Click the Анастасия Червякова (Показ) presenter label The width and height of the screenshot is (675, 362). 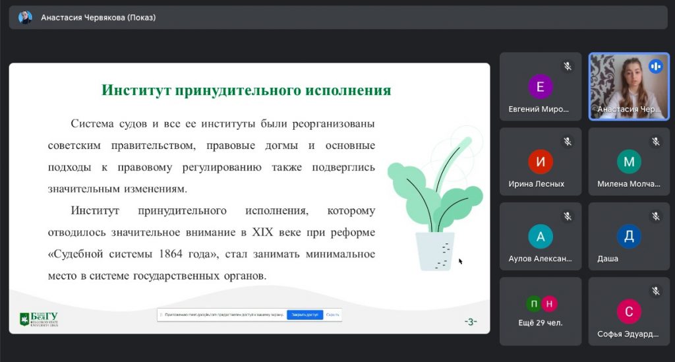[x=98, y=18]
